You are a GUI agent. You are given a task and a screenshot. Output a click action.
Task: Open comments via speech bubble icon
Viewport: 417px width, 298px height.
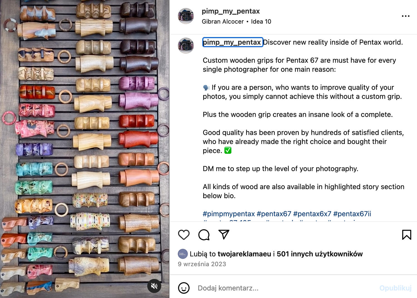(x=204, y=235)
